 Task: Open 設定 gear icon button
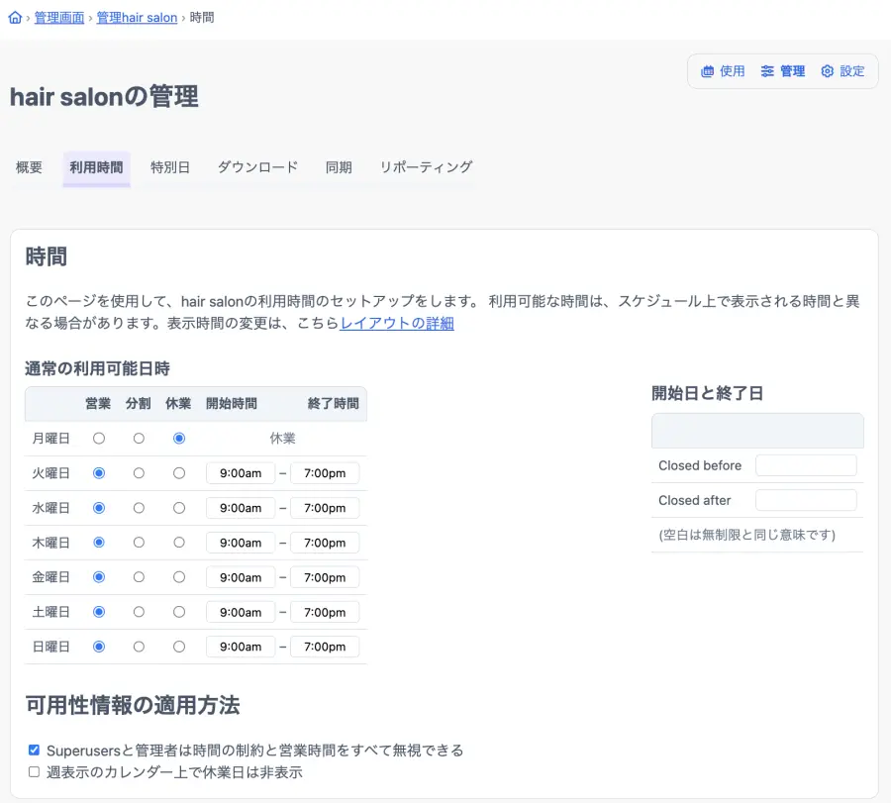(842, 71)
